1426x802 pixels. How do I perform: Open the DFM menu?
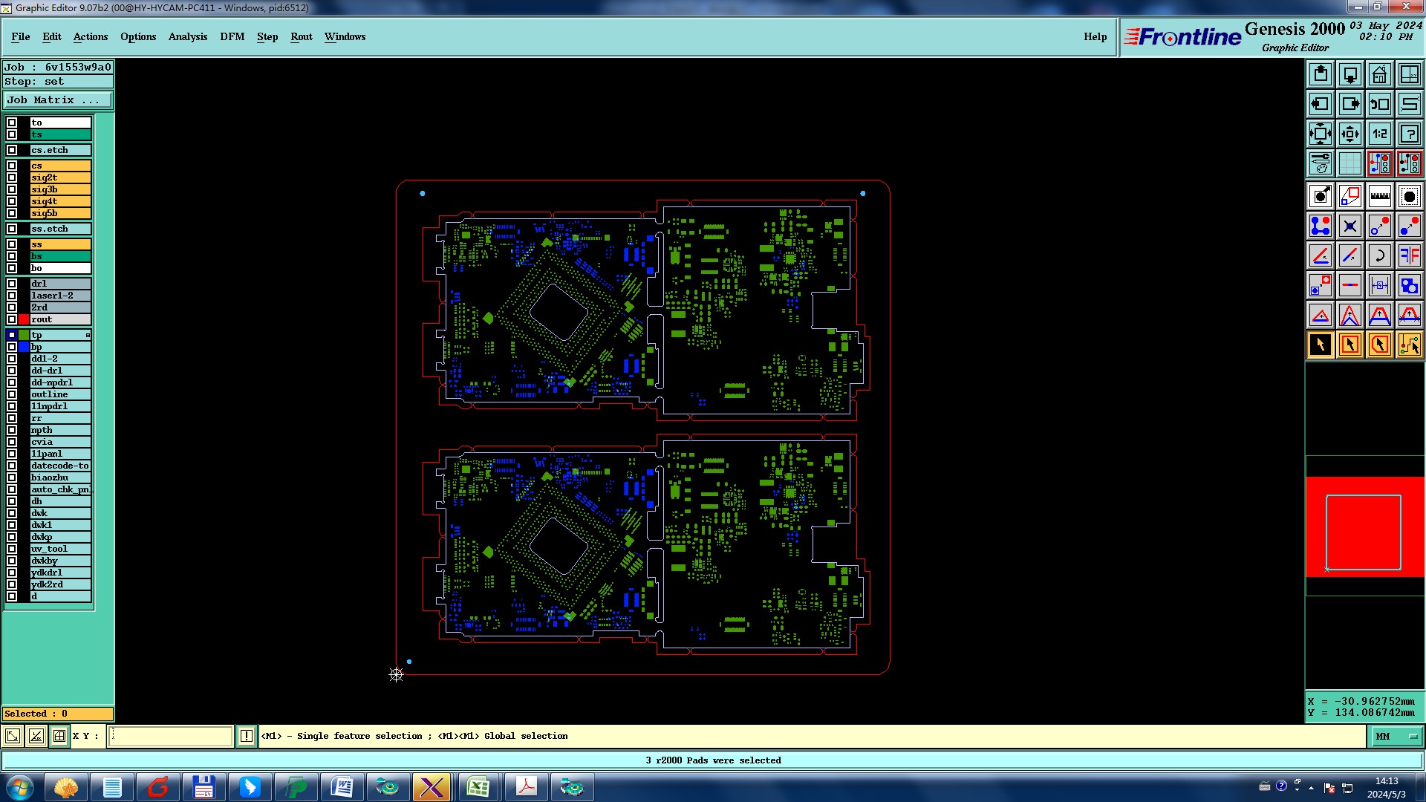click(x=232, y=36)
